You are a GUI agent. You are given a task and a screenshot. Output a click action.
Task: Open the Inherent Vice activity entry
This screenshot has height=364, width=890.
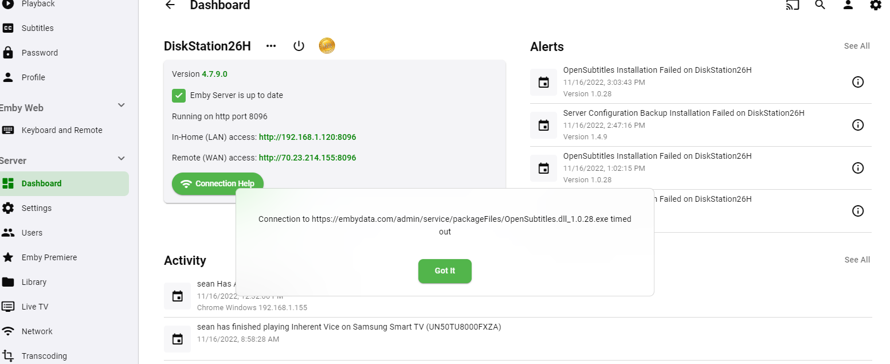click(x=349, y=327)
